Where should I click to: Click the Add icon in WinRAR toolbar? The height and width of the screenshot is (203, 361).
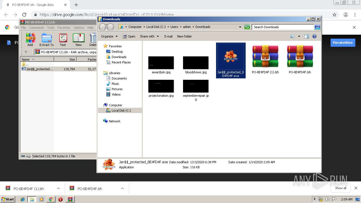[30, 40]
